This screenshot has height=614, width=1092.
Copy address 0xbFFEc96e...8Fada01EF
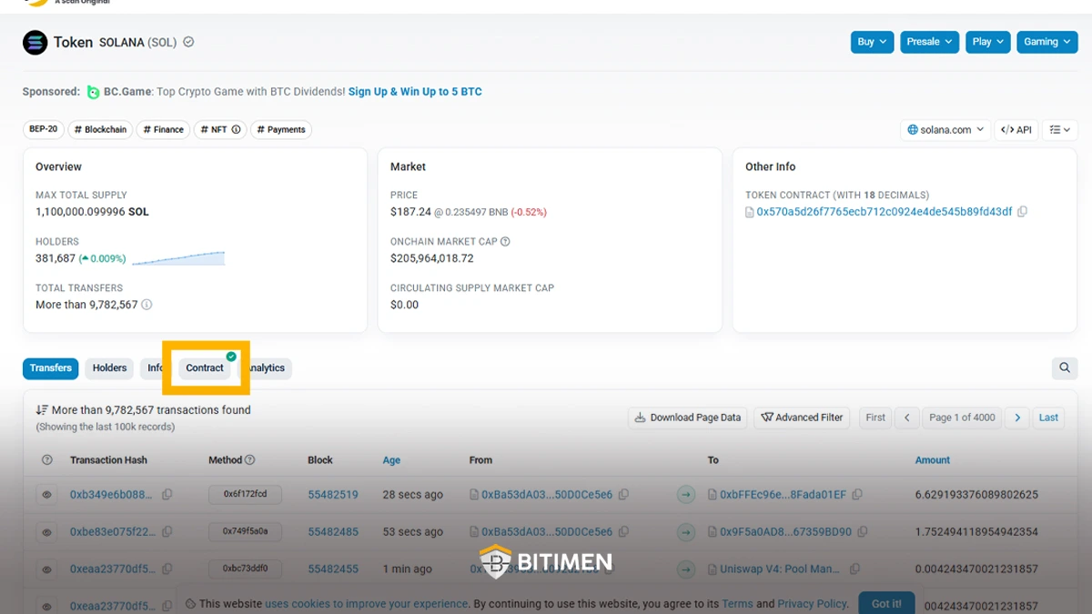(857, 495)
